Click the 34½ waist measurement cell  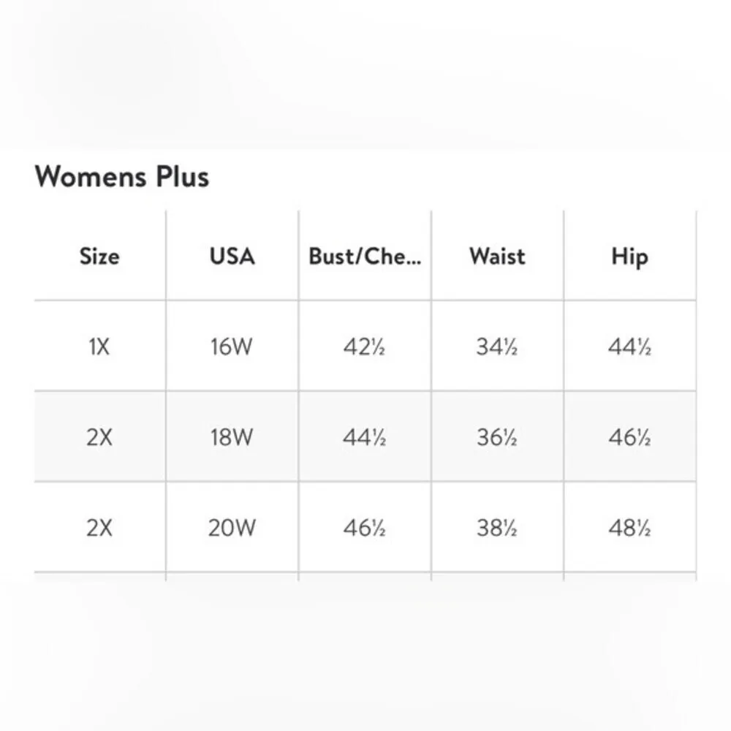click(497, 346)
